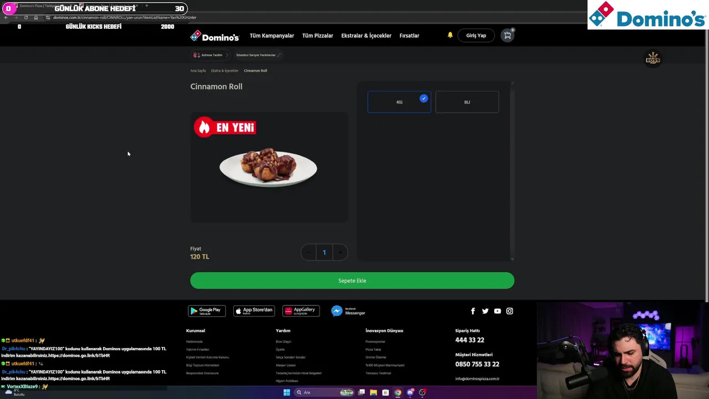Click the App Store download badge
This screenshot has height=399, width=709.
[x=254, y=311]
